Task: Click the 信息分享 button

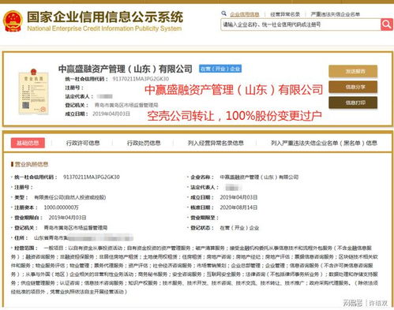Action: point(353,87)
